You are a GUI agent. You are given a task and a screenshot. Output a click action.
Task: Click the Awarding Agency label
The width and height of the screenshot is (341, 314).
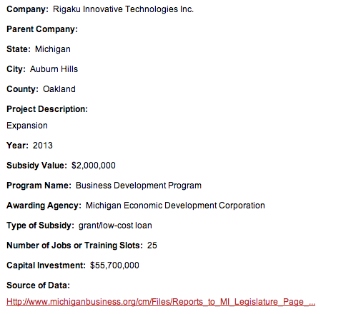44,206
